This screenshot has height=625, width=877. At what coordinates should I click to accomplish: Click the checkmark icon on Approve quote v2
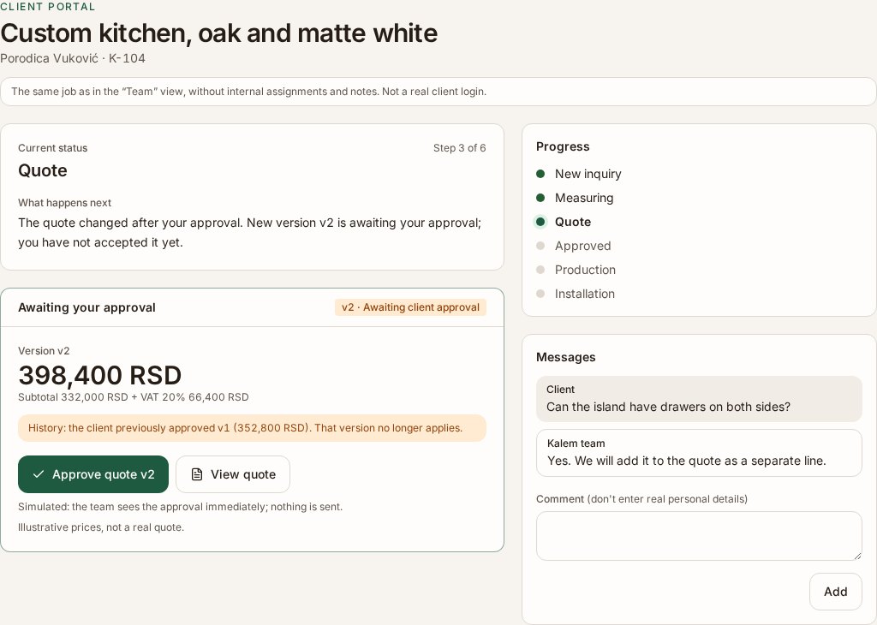[38, 474]
